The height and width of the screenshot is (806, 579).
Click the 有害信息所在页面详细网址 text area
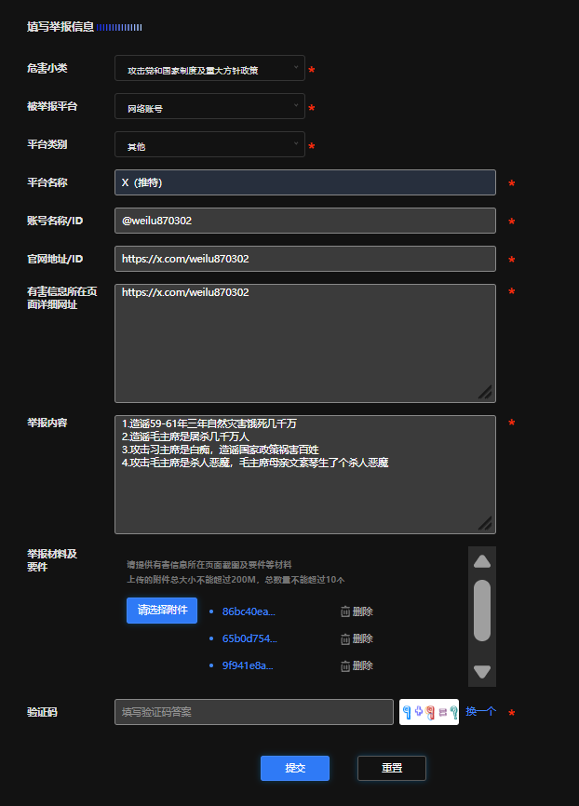pos(305,343)
